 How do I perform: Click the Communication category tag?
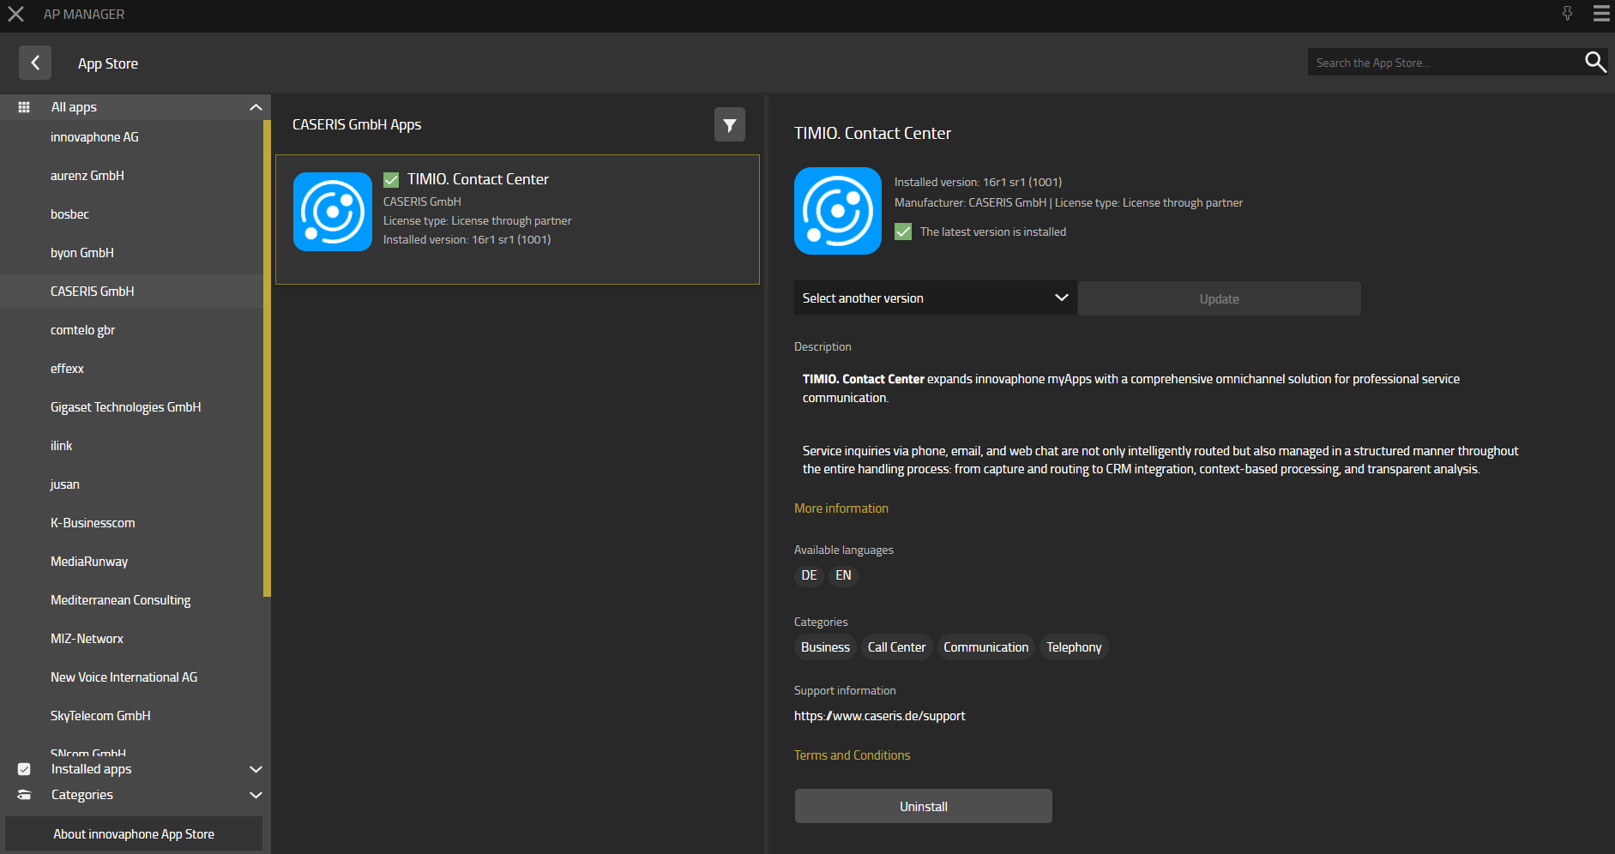[986, 647]
